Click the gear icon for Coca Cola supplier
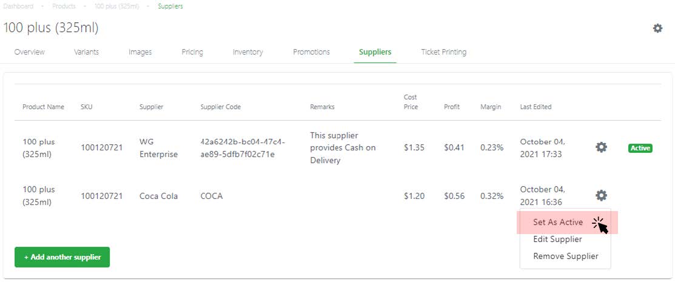Image resolution: width=675 pixels, height=282 pixels. [x=601, y=195]
